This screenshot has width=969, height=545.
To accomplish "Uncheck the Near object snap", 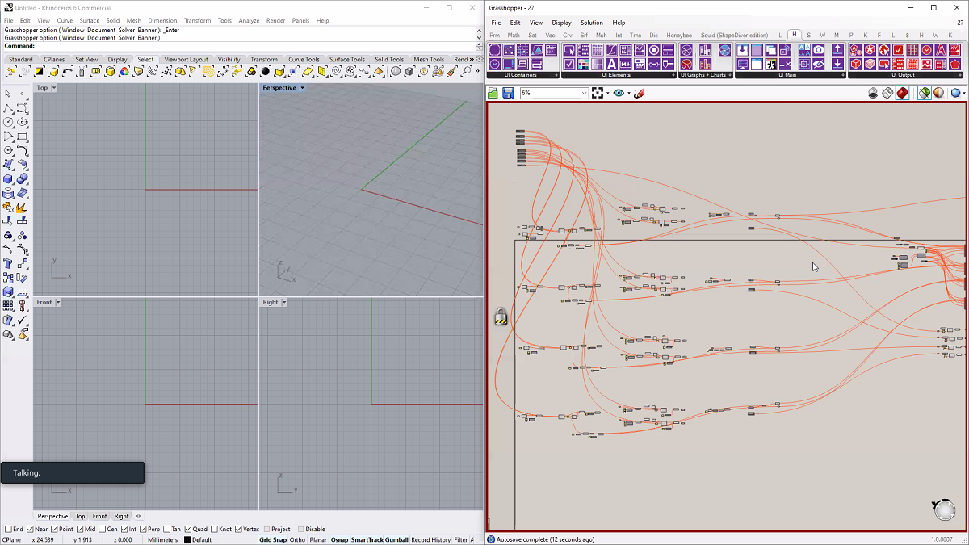I will [30, 530].
